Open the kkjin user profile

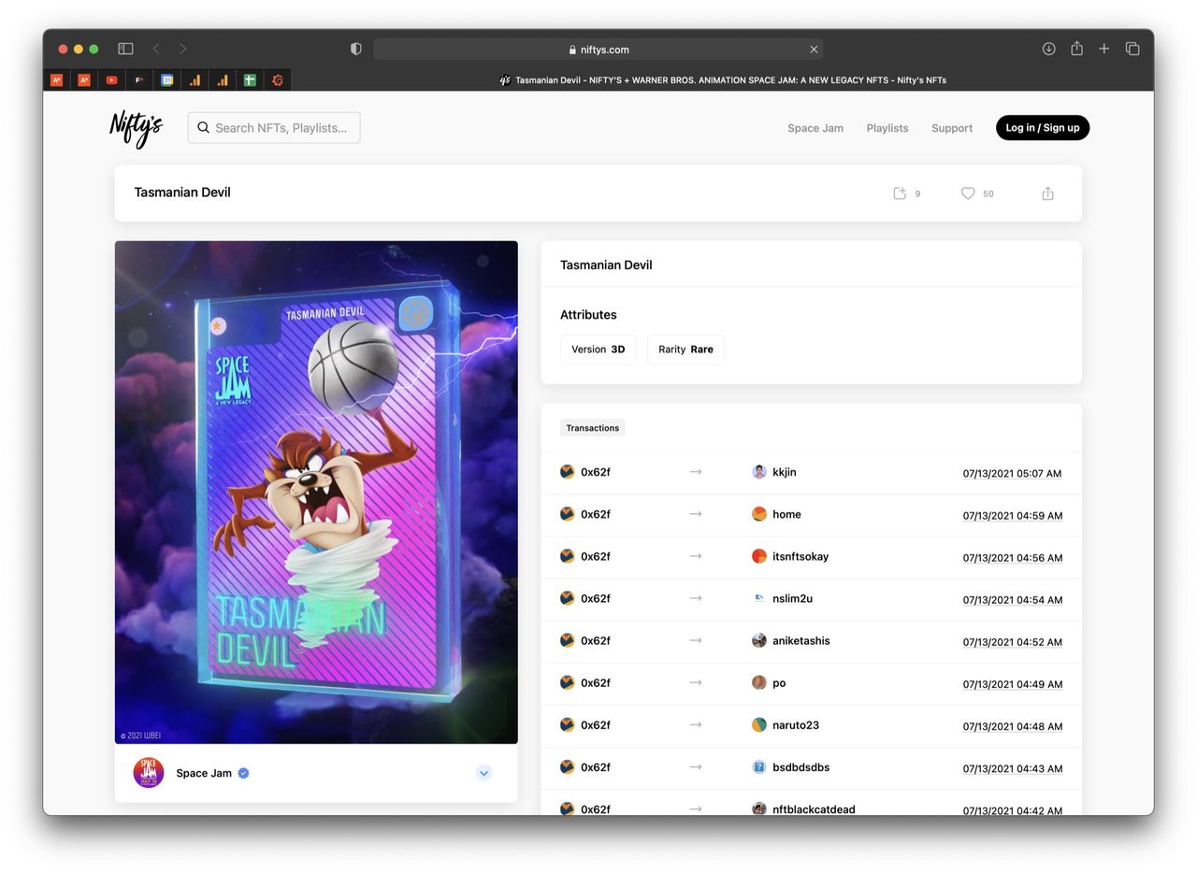(x=784, y=472)
